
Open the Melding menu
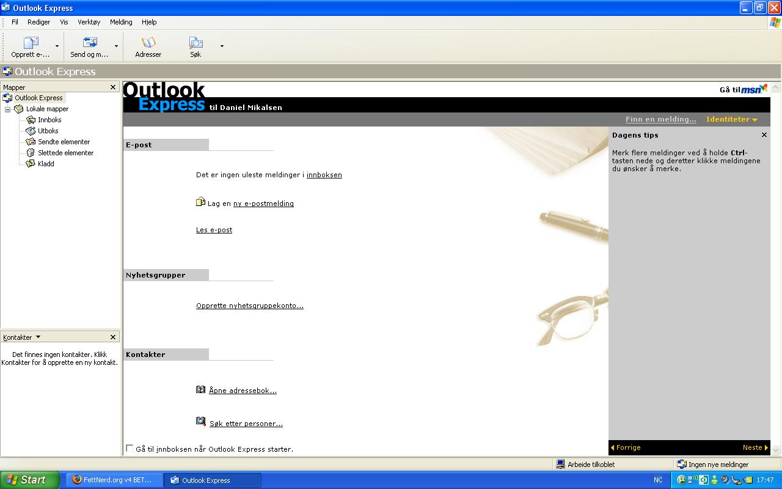pos(121,22)
